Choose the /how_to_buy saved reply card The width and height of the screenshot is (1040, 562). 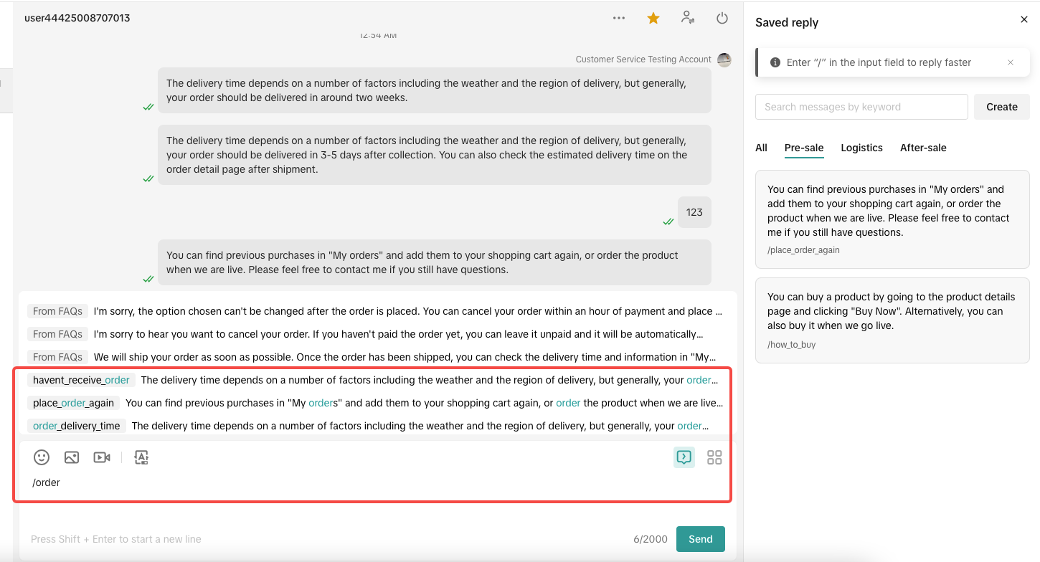point(892,320)
